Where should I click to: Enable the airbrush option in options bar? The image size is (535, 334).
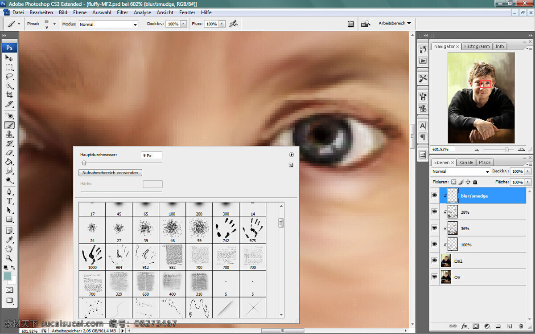coord(233,24)
